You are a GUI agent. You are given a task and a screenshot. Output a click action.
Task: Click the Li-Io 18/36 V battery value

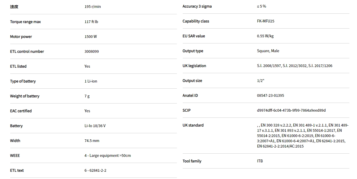(x=95, y=126)
